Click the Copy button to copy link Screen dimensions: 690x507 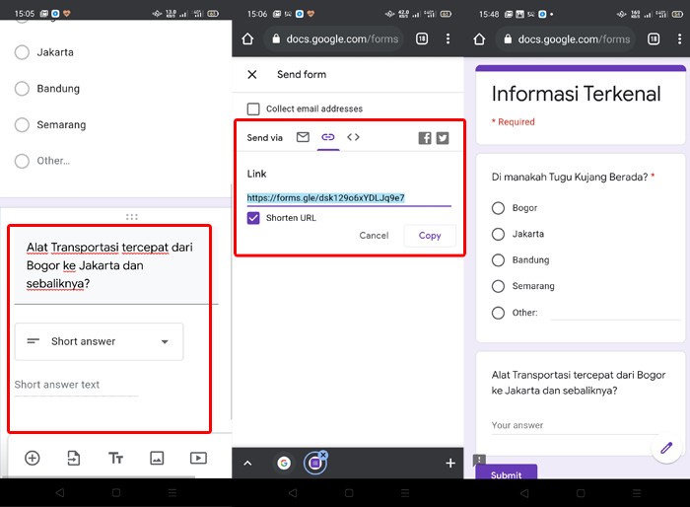pos(430,236)
